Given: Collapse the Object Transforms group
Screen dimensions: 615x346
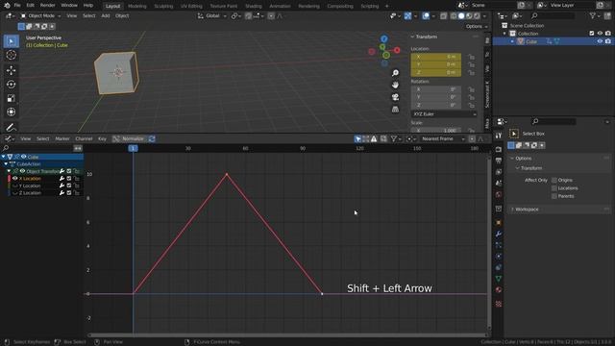Looking at the screenshot, I should 9,171.
